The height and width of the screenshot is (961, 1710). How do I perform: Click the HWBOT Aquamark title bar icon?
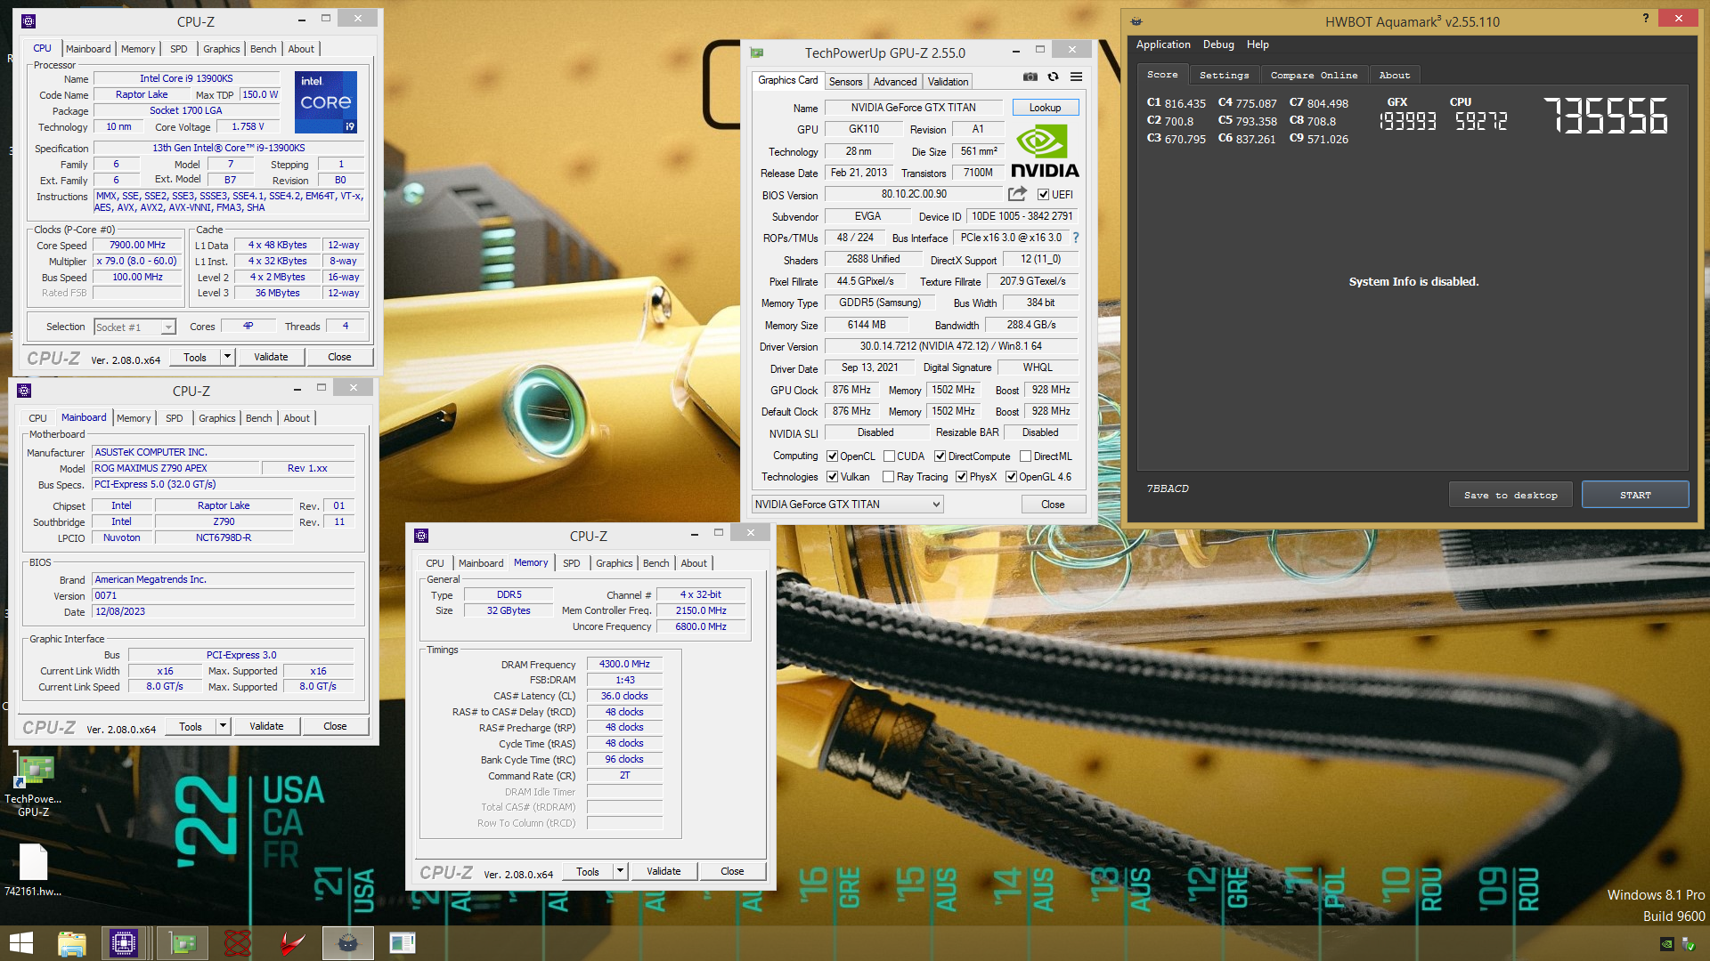click(x=1136, y=21)
